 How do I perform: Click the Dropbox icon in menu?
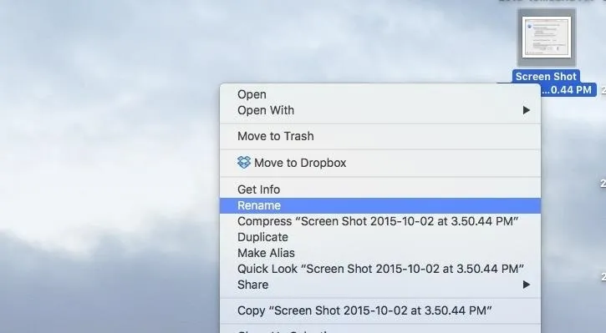(244, 163)
